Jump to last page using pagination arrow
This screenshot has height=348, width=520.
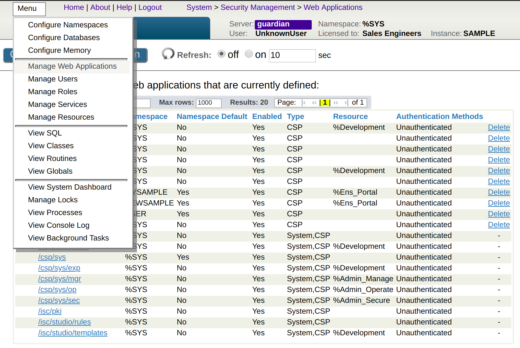346,103
